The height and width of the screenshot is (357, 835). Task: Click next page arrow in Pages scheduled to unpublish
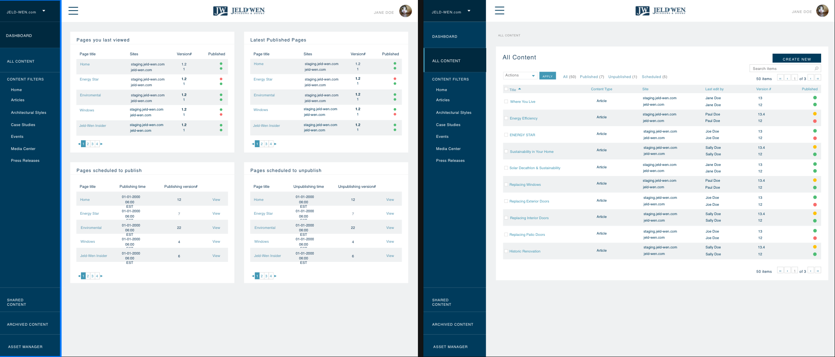[x=275, y=276]
